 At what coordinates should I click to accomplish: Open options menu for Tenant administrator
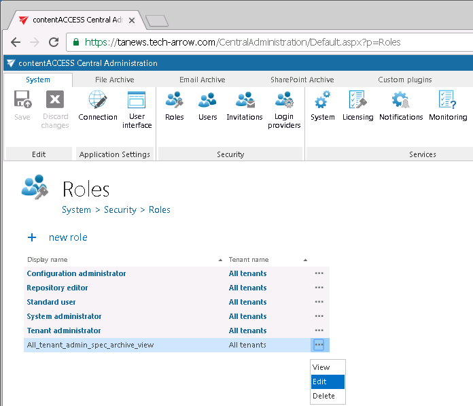pyautogui.click(x=319, y=331)
